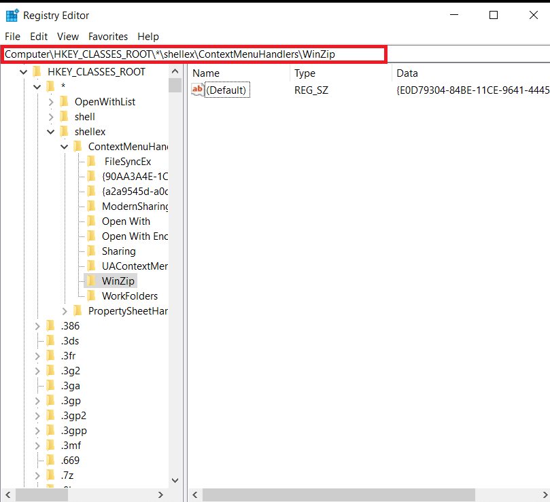Viewport: 550px width, 502px height.
Task: Collapse the HKEY_CLASSES_ROOT tree node
Action: tap(24, 72)
